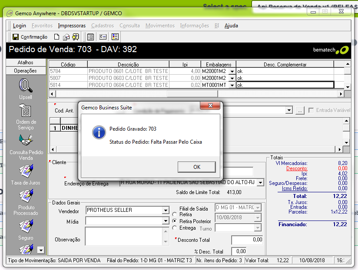The width and height of the screenshot is (358, 270).
Task: Select the Retira Posterior radio option
Action: [x=175, y=221]
